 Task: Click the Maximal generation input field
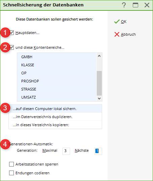click(x=66, y=151)
